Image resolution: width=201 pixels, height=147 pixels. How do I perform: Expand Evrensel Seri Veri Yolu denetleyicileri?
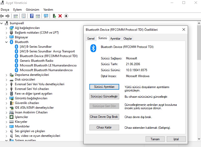pos(7,84)
